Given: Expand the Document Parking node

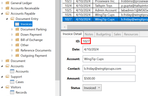Looking at the screenshot, I should 12,29.
